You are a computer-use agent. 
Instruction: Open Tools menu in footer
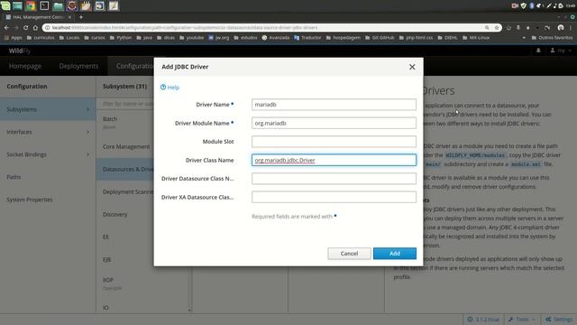pyautogui.click(x=522, y=320)
